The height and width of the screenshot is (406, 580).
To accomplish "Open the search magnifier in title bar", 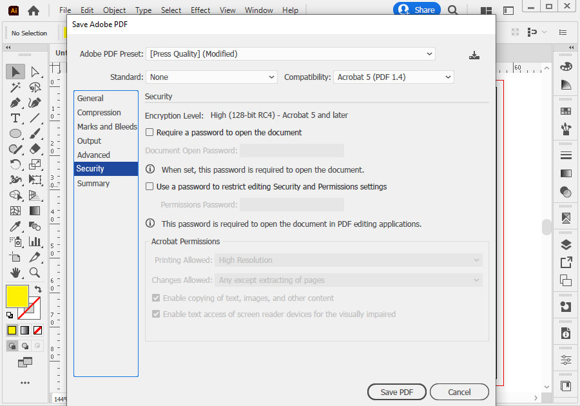I will [453, 10].
